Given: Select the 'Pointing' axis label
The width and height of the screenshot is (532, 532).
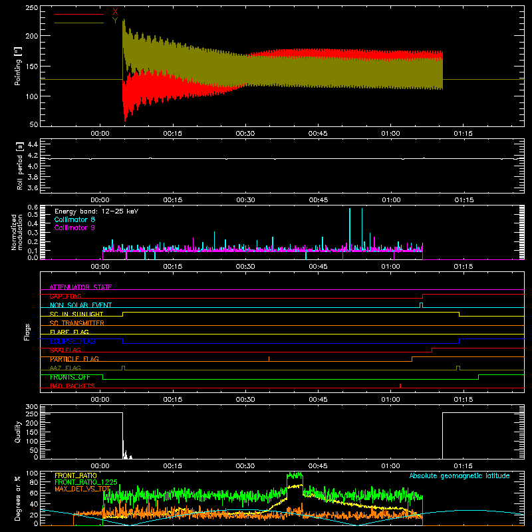Looking at the screenshot, I should click(18, 66).
